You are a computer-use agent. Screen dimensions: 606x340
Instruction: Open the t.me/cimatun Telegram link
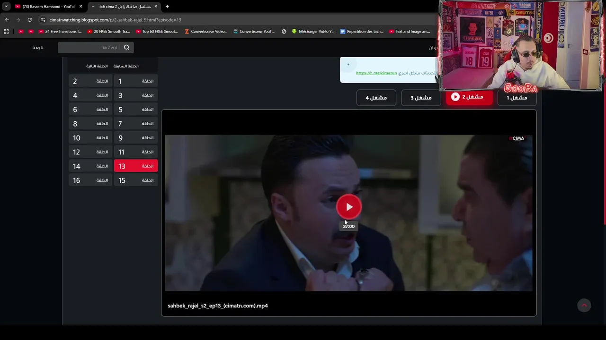pyautogui.click(x=376, y=73)
